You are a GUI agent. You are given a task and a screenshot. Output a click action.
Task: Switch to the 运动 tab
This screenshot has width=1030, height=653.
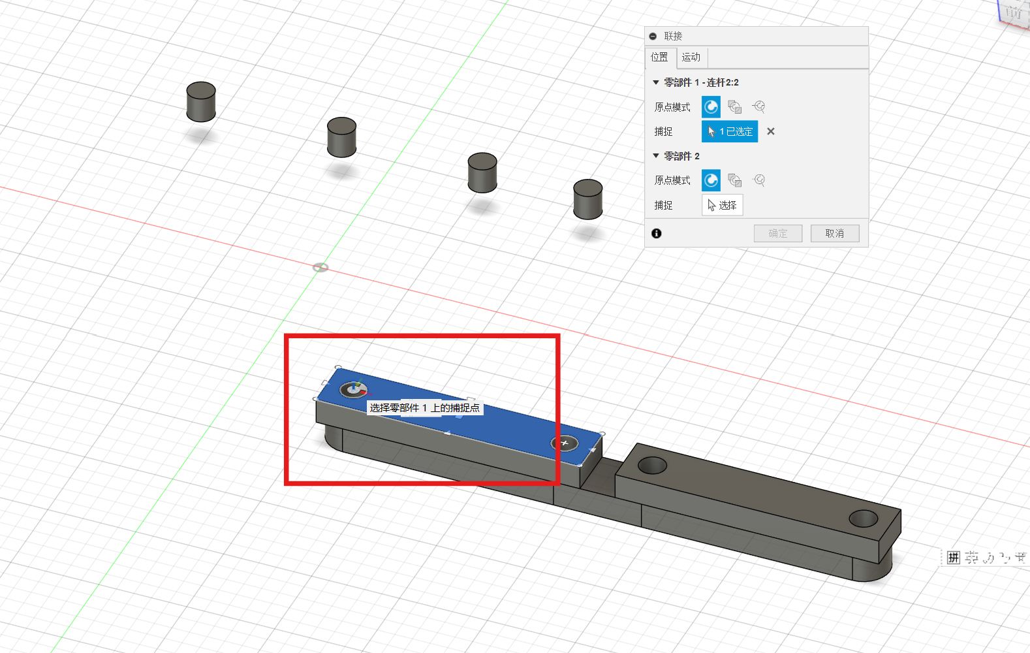point(691,57)
